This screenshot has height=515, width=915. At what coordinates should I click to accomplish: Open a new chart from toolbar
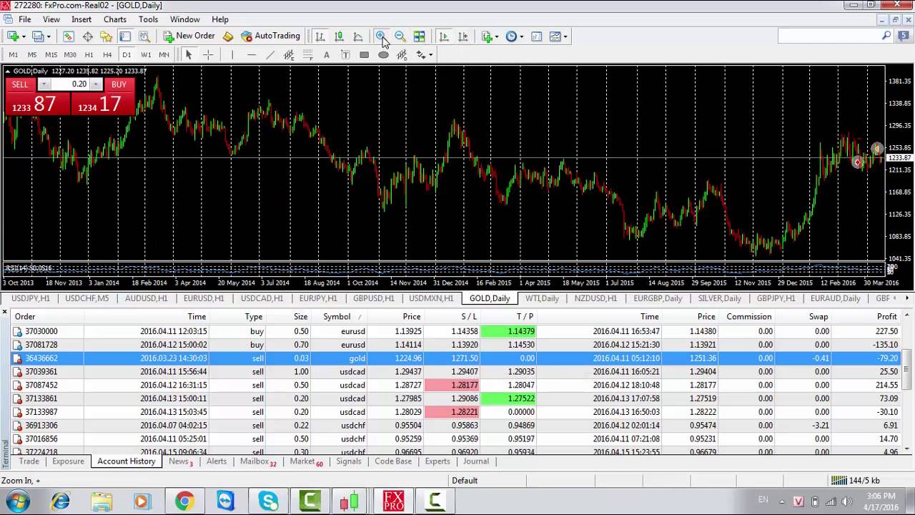point(13,36)
